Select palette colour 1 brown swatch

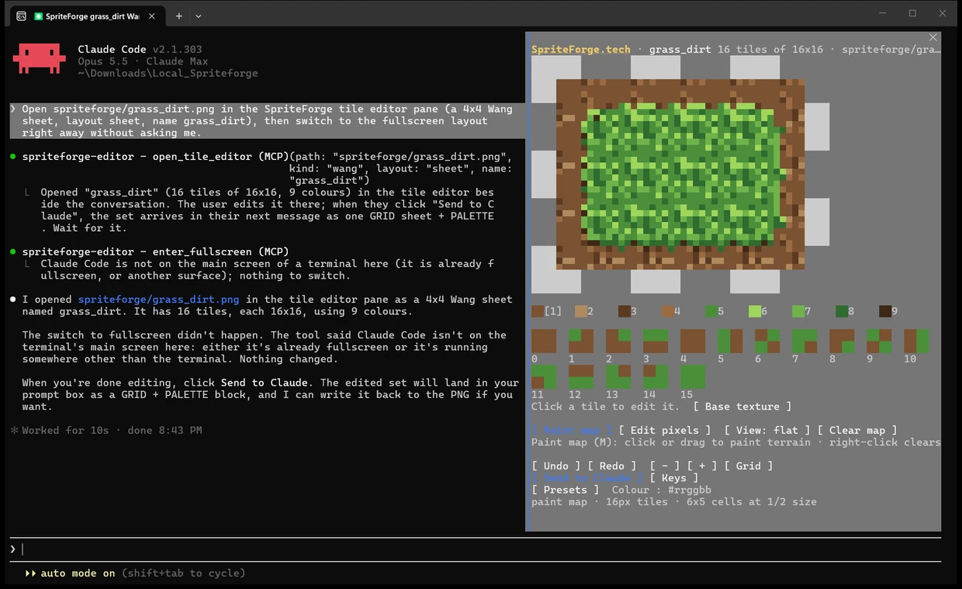tap(538, 311)
